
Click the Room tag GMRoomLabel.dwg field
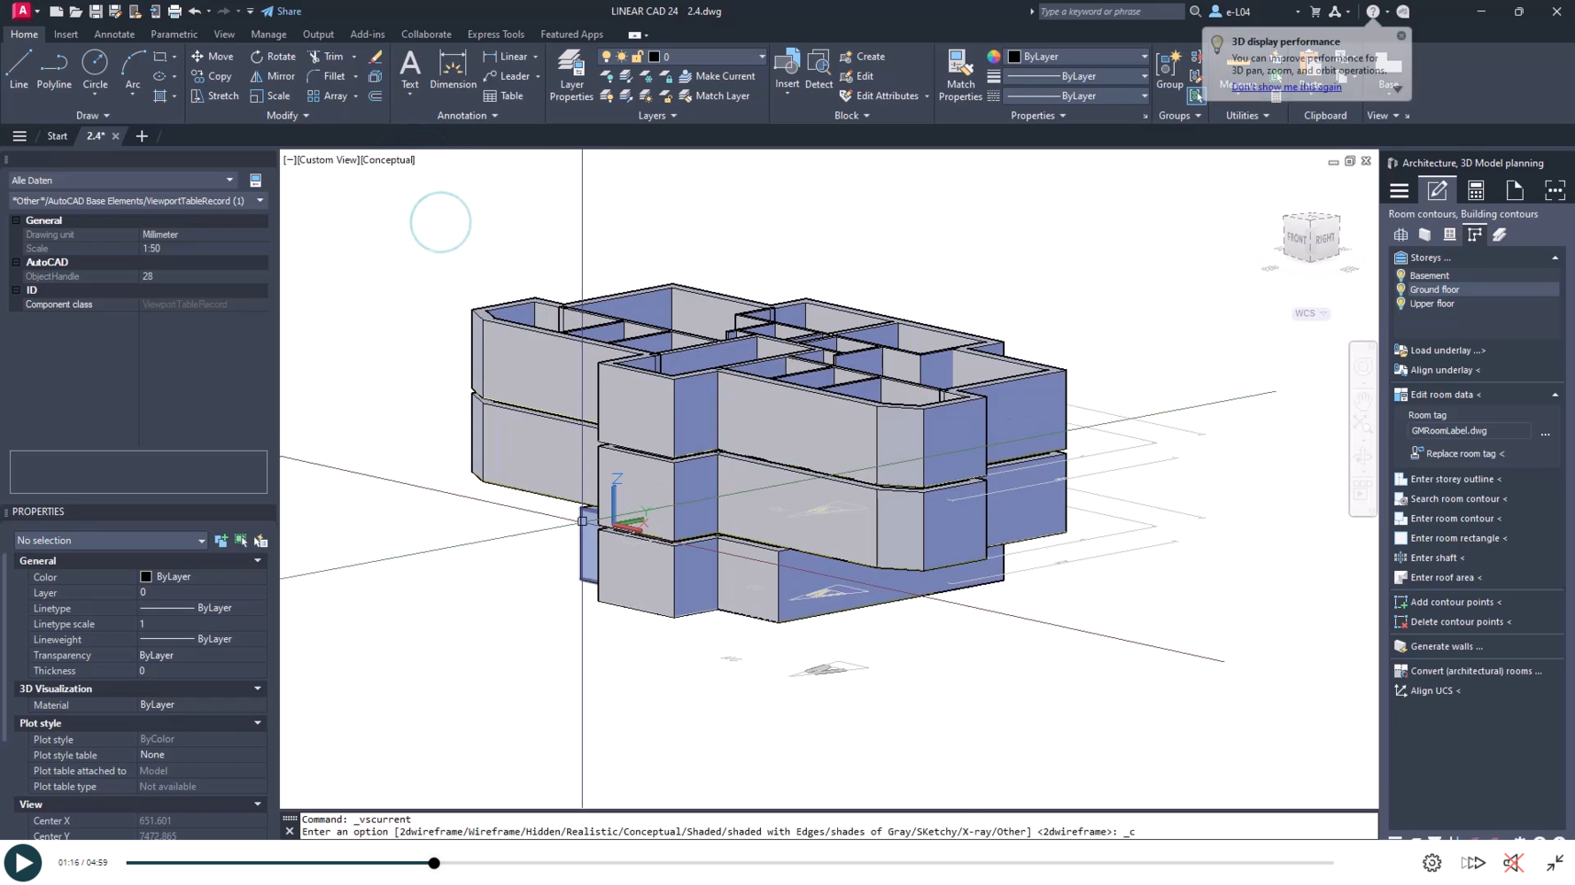coord(1468,431)
